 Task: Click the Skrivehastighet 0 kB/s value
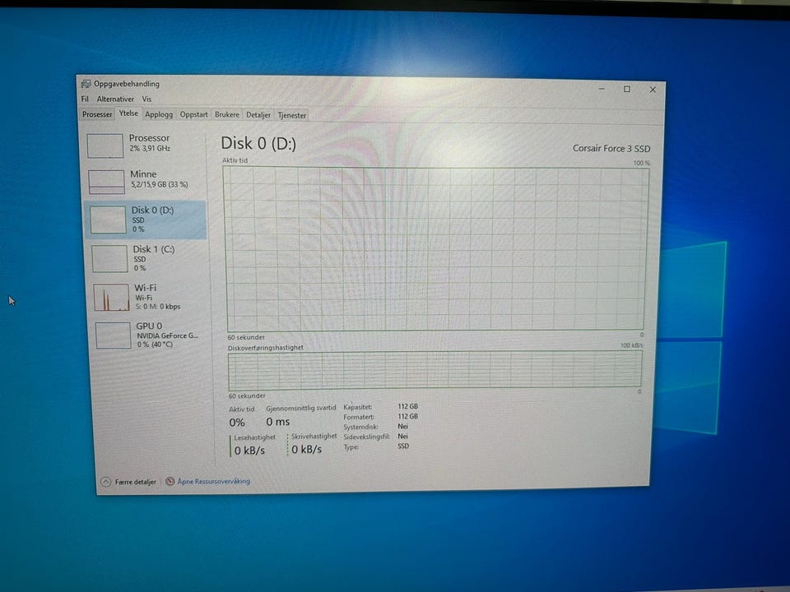point(306,450)
